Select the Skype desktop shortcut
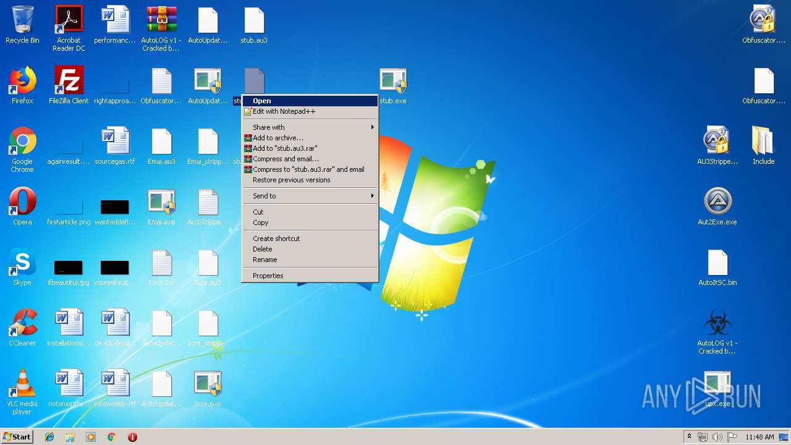791x445 pixels. (22, 267)
